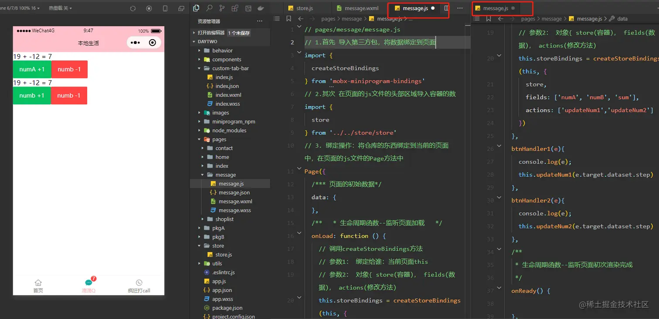The width and height of the screenshot is (659, 319).
Task: Click the phone device icon in simulator toolbar
Action: tap(165, 8)
